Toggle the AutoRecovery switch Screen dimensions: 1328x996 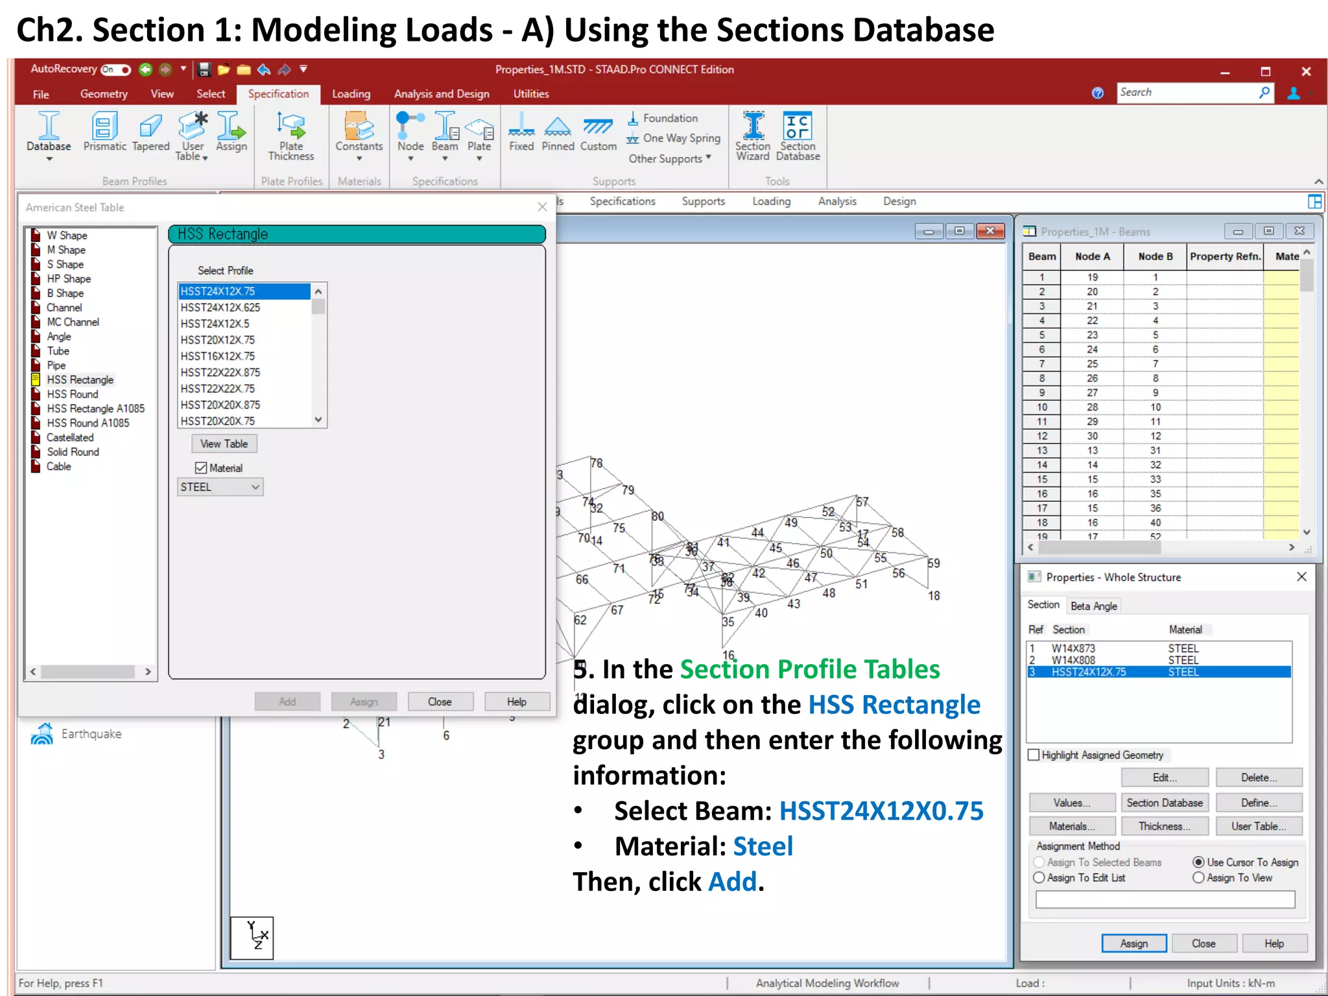116,69
